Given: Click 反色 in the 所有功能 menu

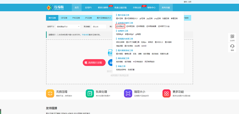Looking at the screenshot, I should click(x=135, y=54).
